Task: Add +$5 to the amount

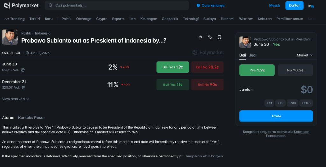Action: coord(281,103)
